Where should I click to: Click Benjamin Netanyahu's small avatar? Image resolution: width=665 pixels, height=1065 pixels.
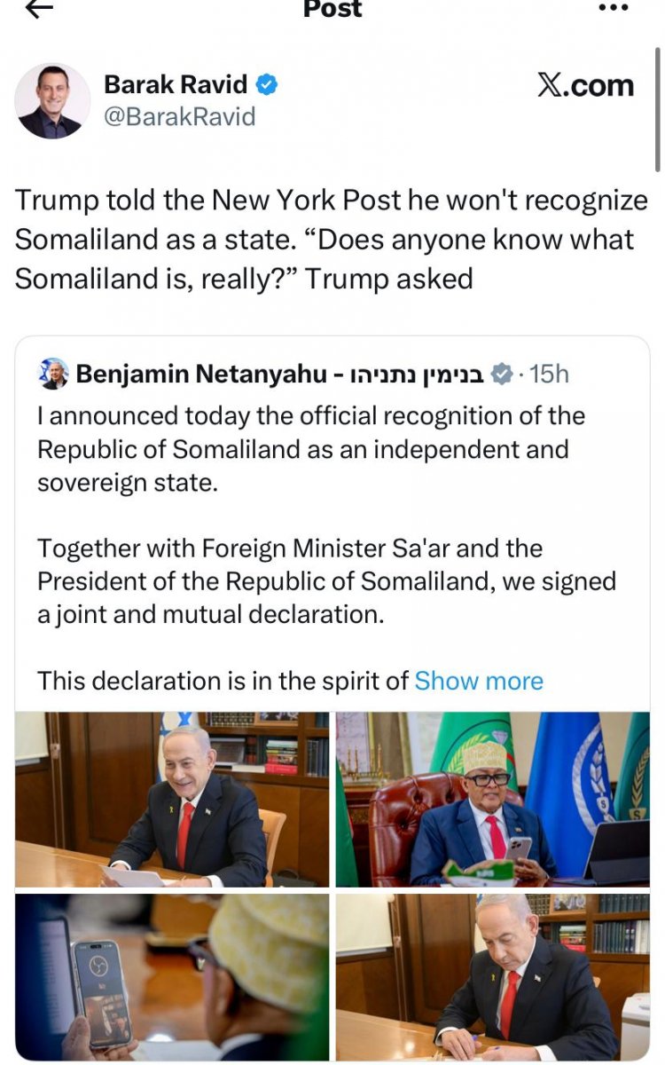pos(54,375)
